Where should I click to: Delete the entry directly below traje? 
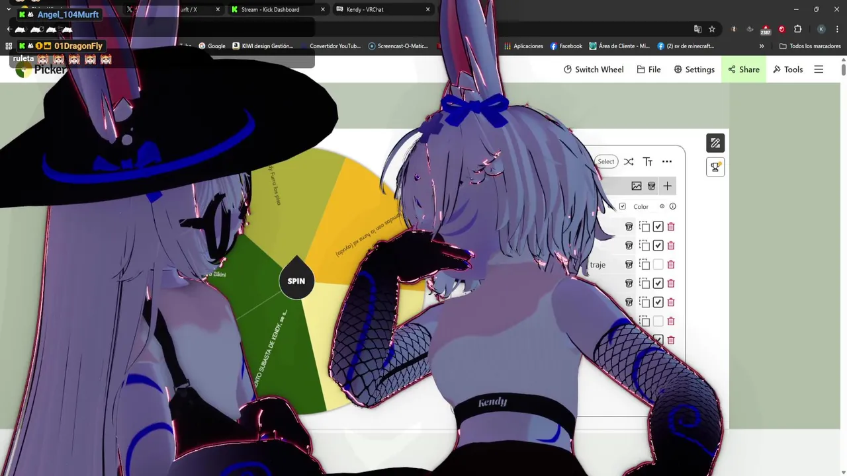pyautogui.click(x=671, y=283)
